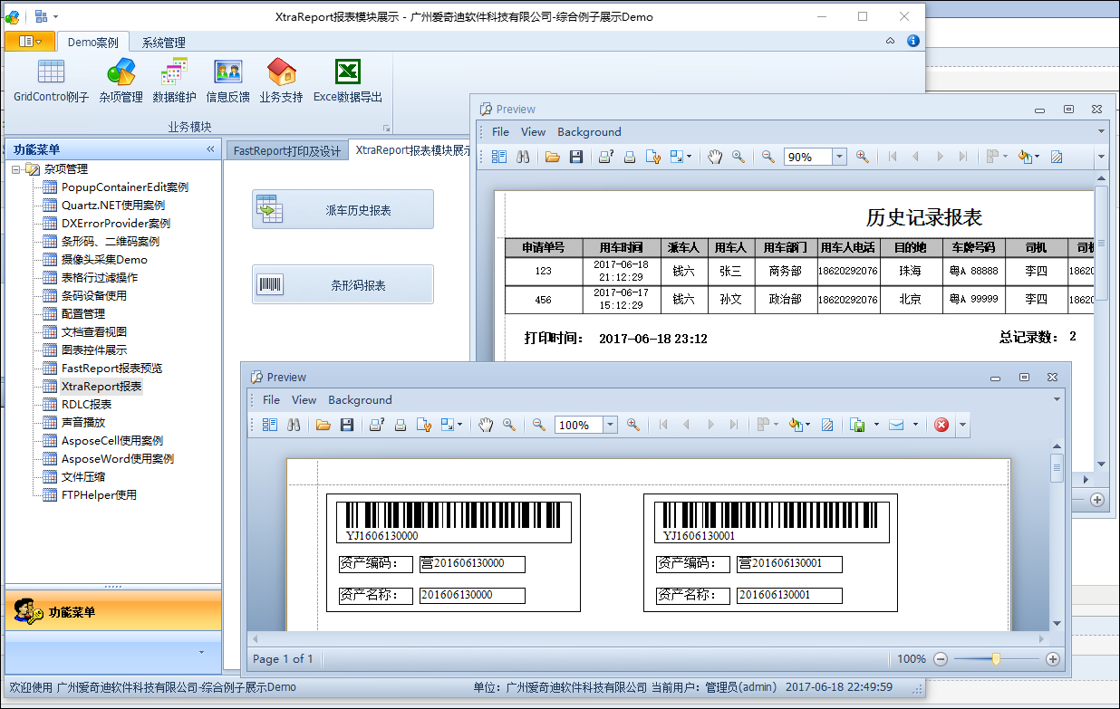Image resolution: width=1120 pixels, height=709 pixels.
Task: Click Page Setup icon in barcode Preview
Action: point(424,425)
